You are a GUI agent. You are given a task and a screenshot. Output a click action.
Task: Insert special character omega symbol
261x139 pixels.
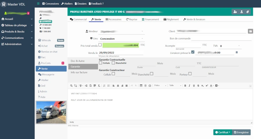[150, 86]
